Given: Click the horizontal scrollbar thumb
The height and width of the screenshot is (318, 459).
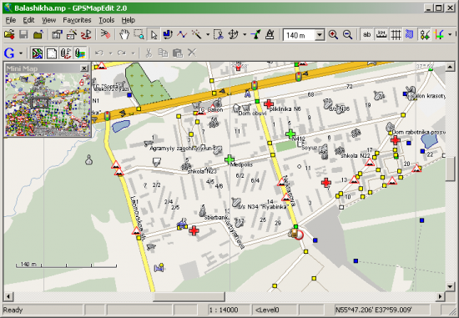Looking at the screenshot, I should tap(189, 296).
